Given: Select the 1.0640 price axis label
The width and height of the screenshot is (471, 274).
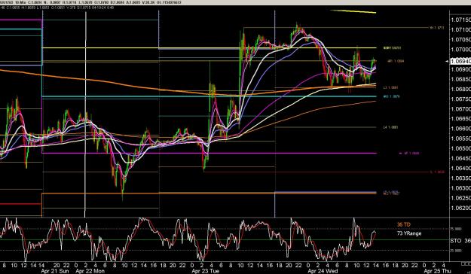Looking at the screenshot, I should coord(460,169).
